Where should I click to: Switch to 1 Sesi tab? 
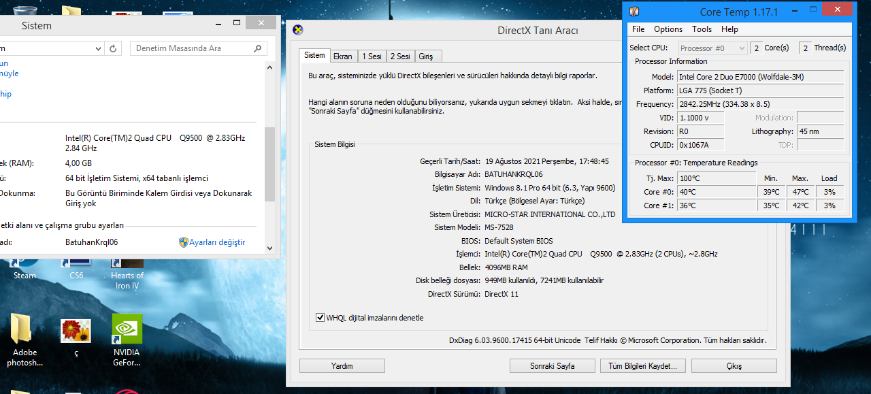point(372,56)
